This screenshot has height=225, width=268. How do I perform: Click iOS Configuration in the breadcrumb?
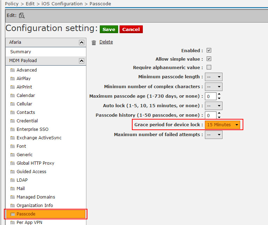(62, 4)
